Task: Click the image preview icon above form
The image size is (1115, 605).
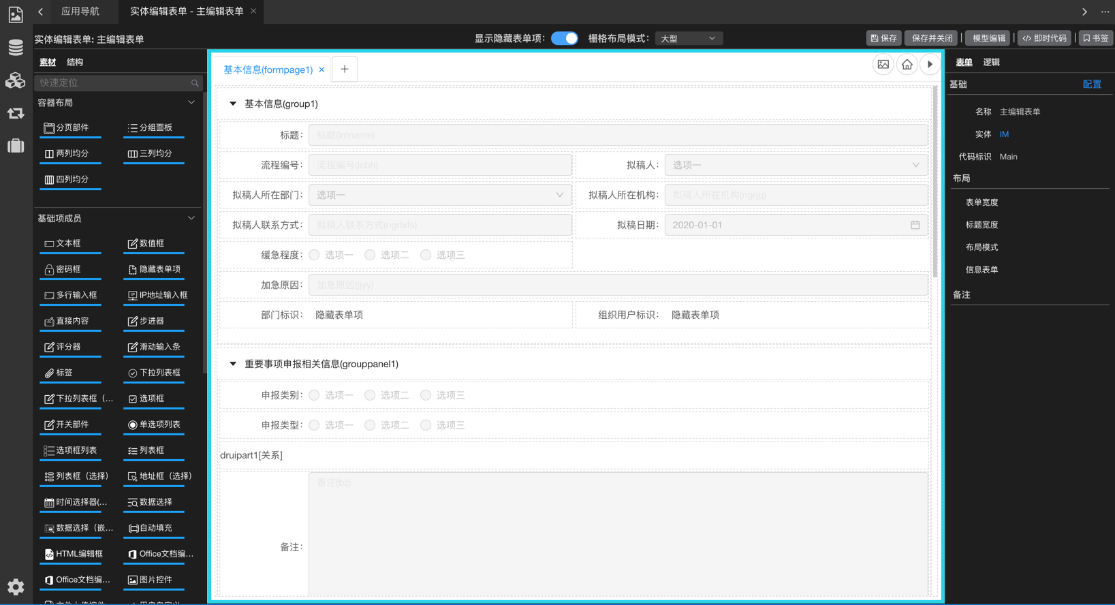Action: pyautogui.click(x=883, y=65)
